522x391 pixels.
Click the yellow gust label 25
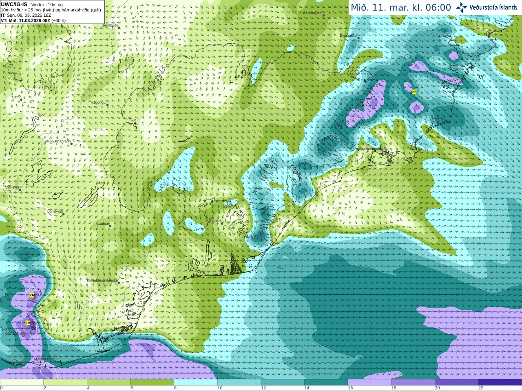(414, 92)
